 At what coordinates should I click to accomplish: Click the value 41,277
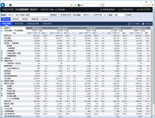pyautogui.click(x=139, y=41)
